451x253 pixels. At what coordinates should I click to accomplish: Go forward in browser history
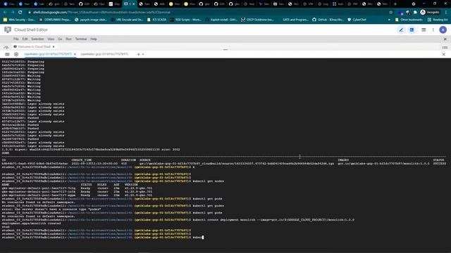click(13, 13)
